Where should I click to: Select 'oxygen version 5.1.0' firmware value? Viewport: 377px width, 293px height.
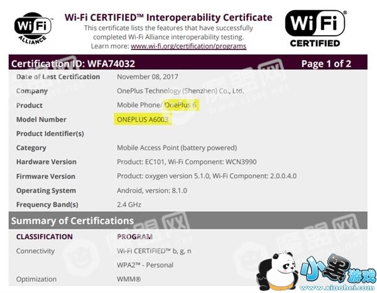pos(177,176)
